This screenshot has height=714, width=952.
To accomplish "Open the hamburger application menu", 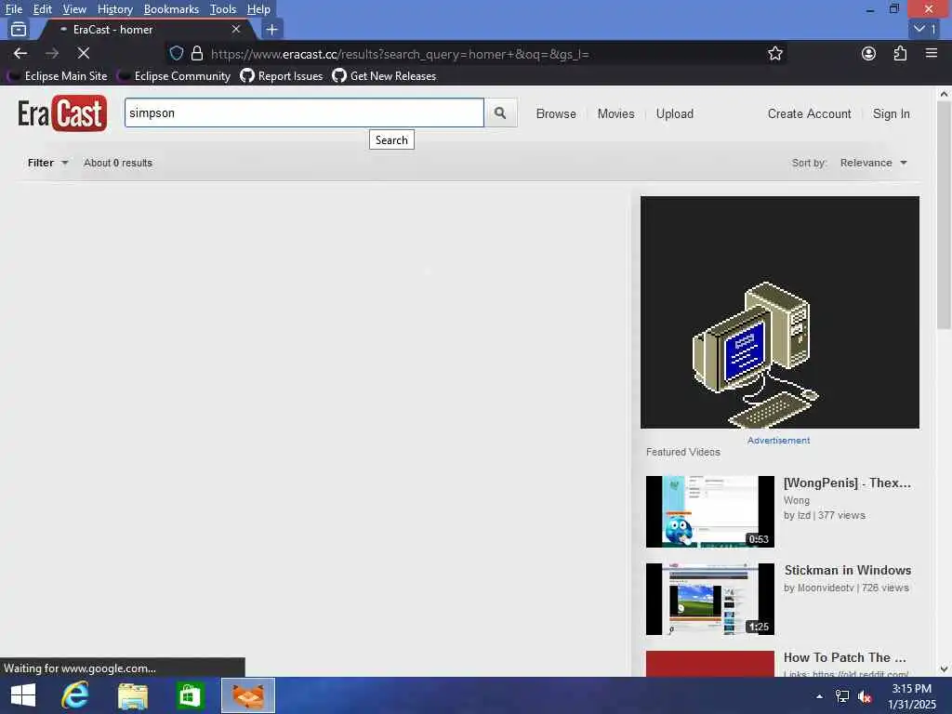I will (932, 53).
